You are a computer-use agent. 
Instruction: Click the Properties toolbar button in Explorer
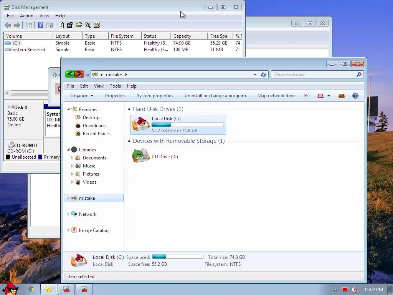click(115, 96)
